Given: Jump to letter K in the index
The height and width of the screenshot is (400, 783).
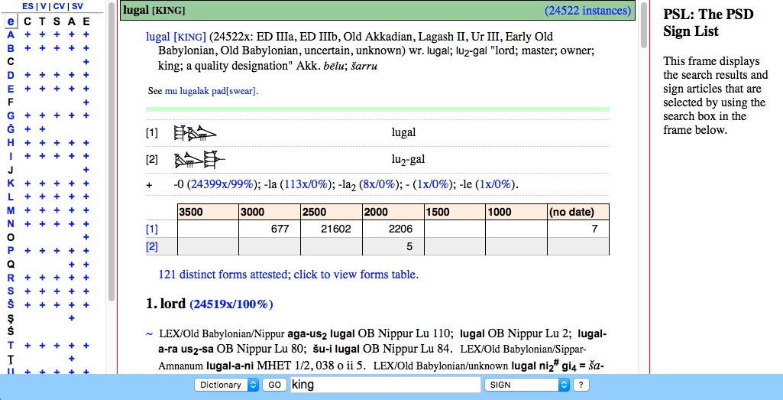Looking at the screenshot, I should 11,184.
